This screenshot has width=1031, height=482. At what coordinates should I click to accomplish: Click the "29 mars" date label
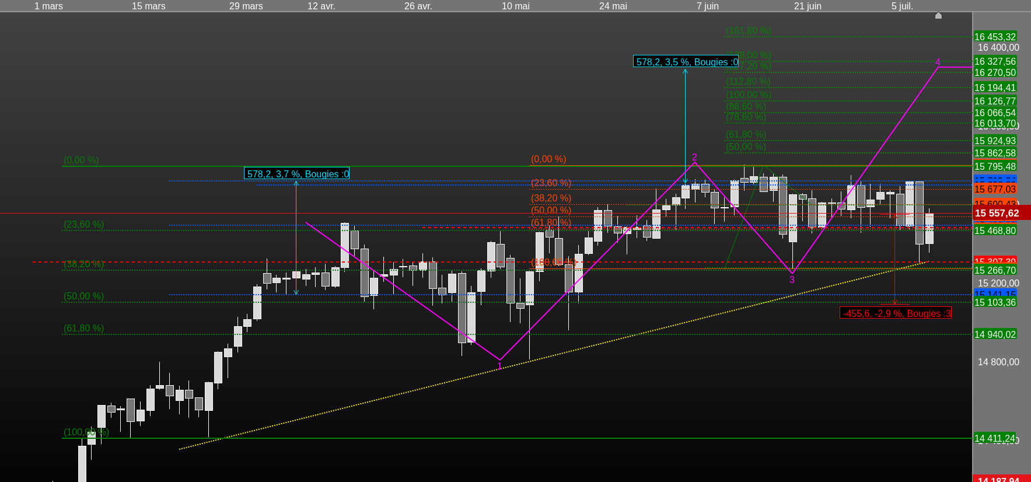point(246,6)
